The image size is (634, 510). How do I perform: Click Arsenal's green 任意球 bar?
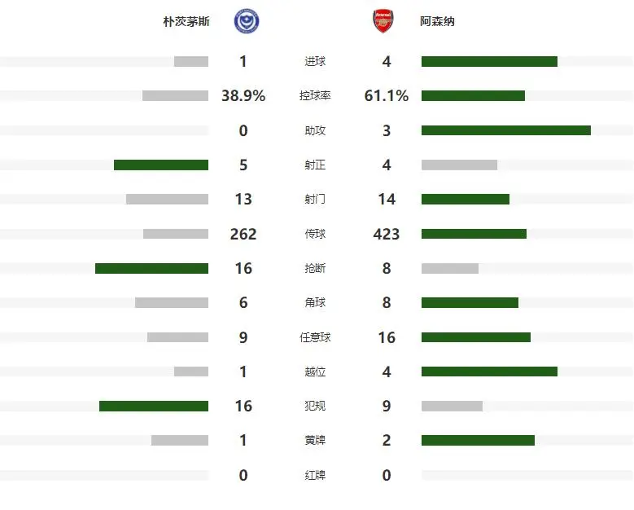point(475,337)
